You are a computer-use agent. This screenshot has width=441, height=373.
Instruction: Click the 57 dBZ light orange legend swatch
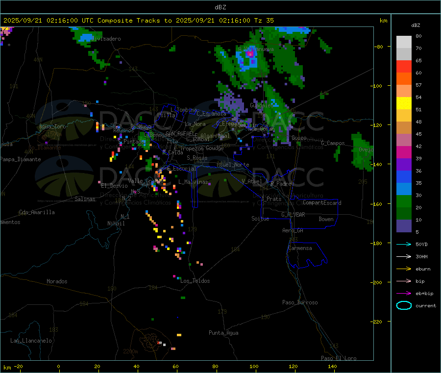coord(404,91)
